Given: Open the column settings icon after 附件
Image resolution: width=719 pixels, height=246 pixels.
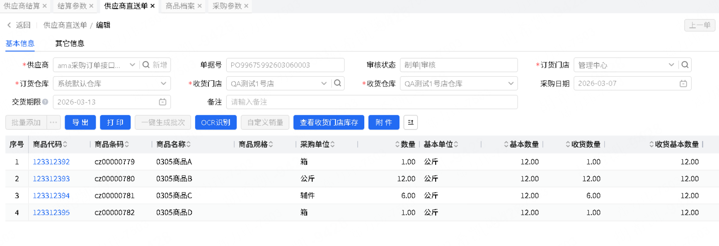Looking at the screenshot, I should pos(411,123).
